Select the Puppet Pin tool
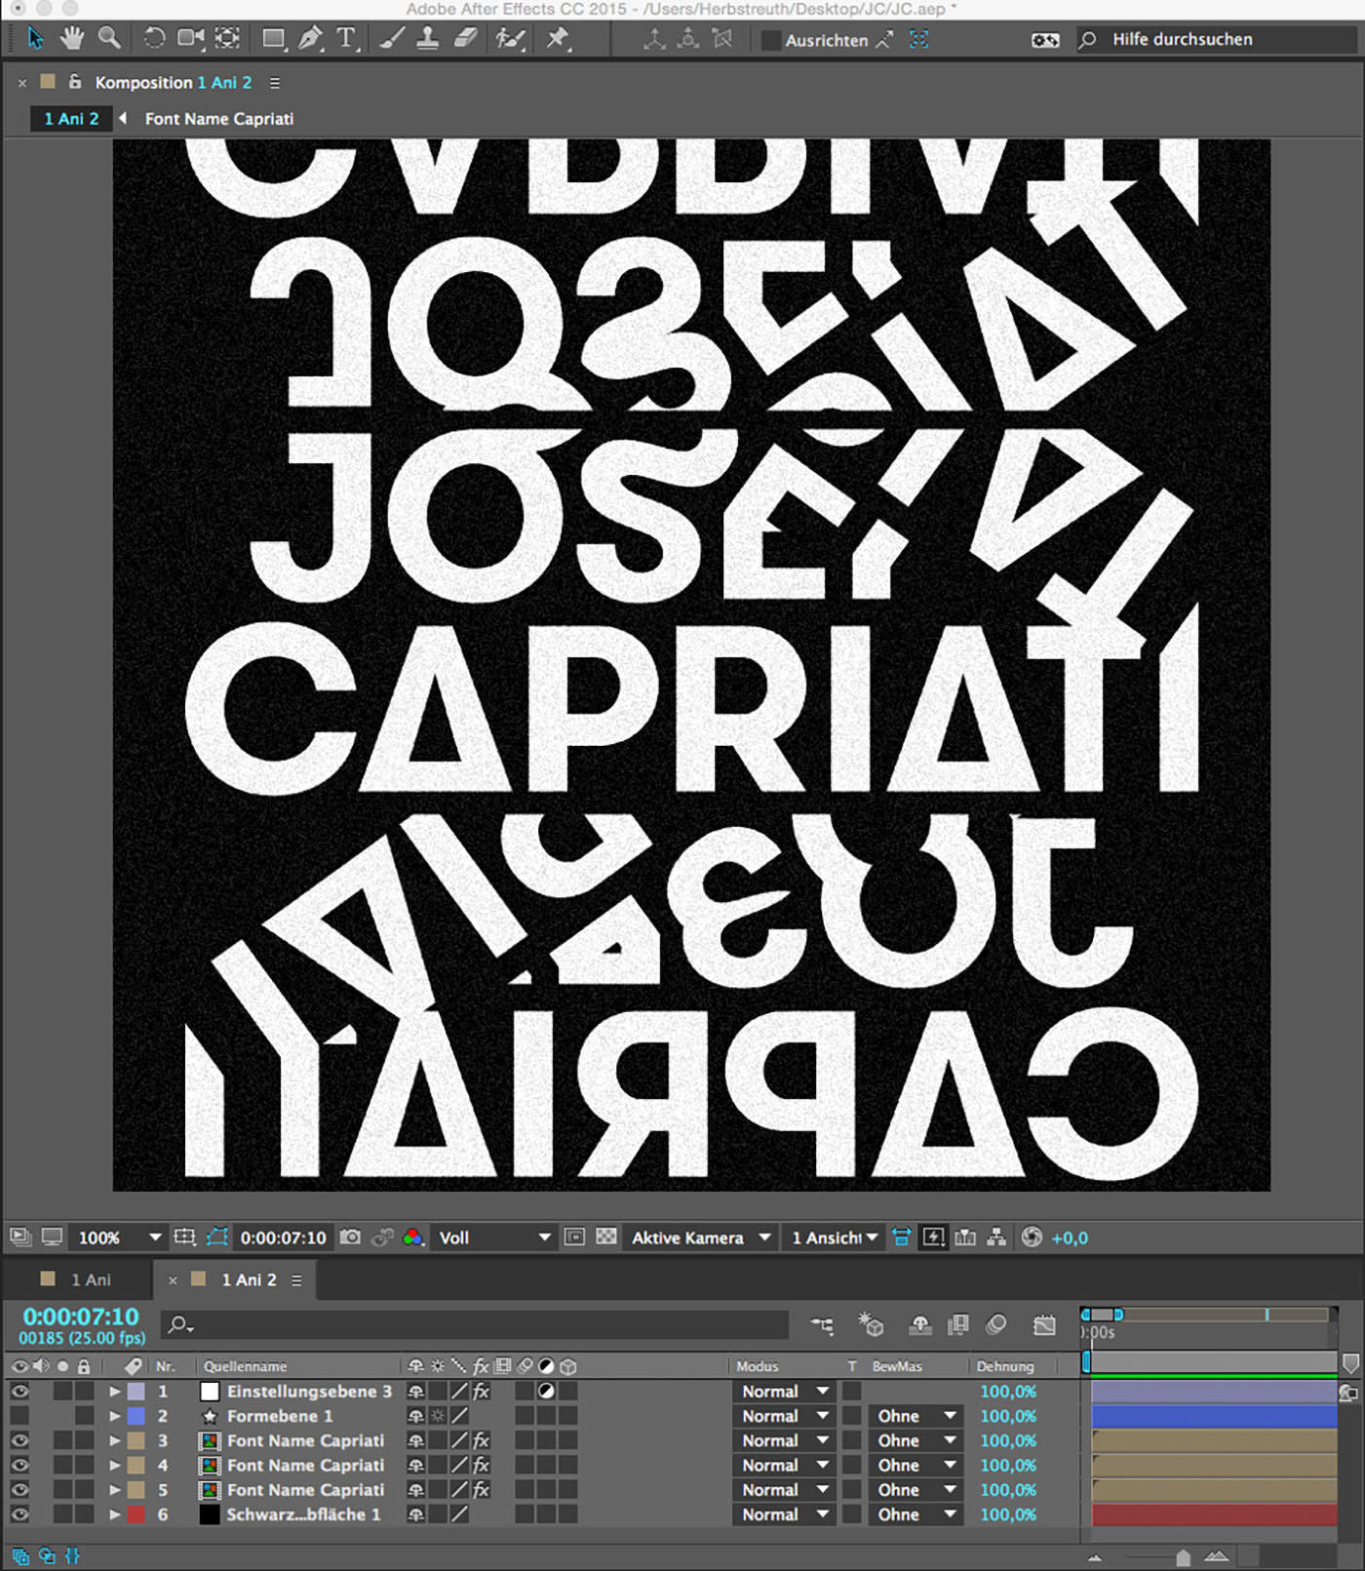 (558, 39)
